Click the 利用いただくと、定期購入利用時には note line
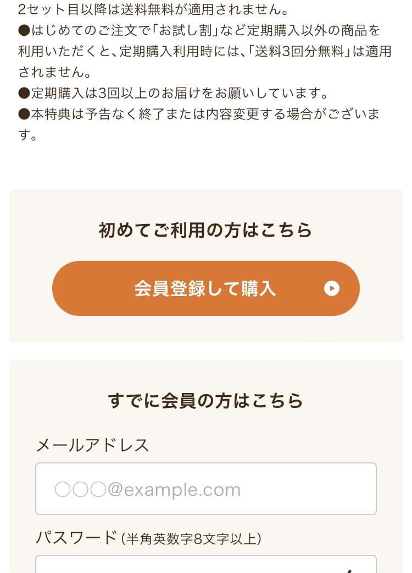 point(132,51)
